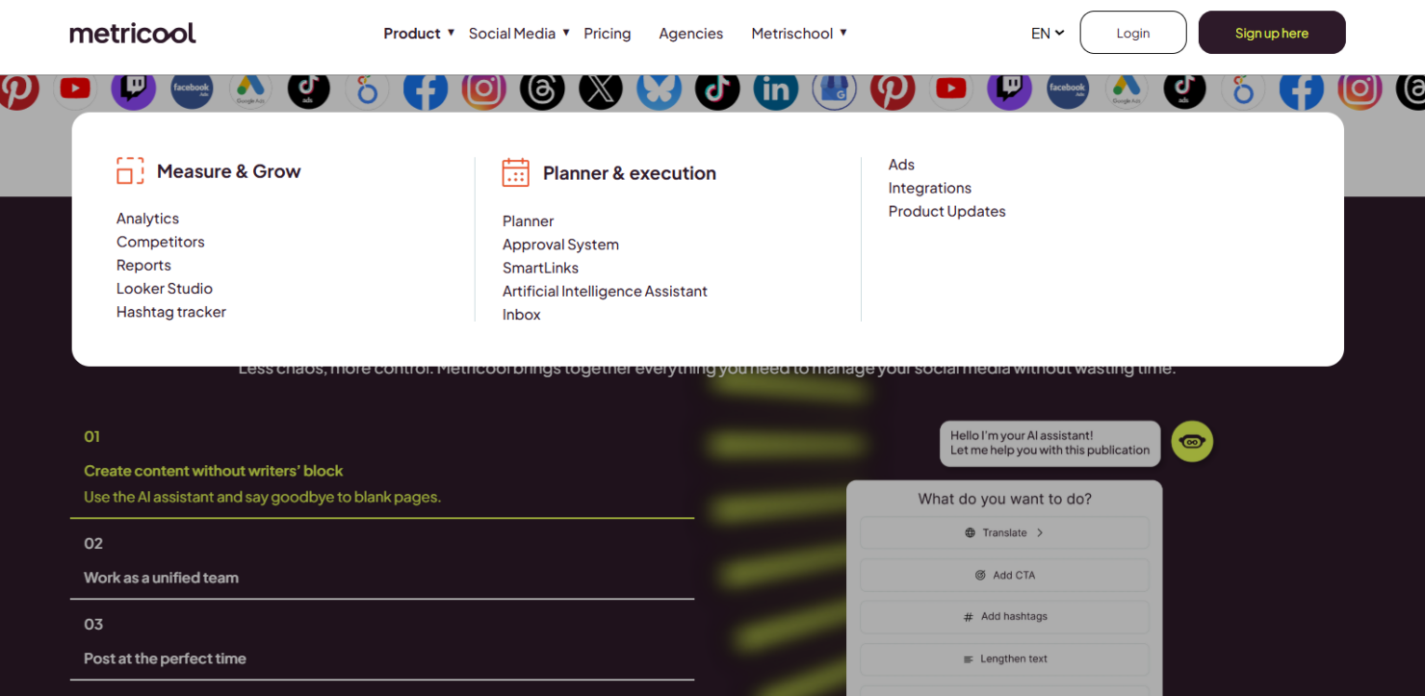The image size is (1425, 696).
Task: Select the Bluesky butterfly icon
Action: [x=659, y=90]
